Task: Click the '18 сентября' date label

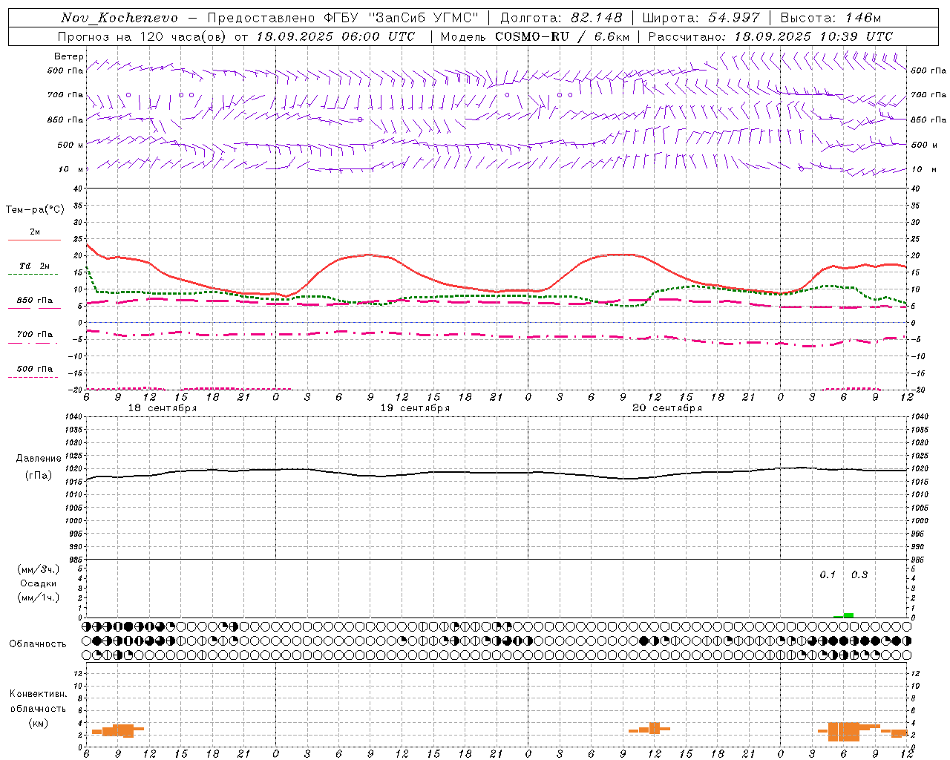Action: 163,408
